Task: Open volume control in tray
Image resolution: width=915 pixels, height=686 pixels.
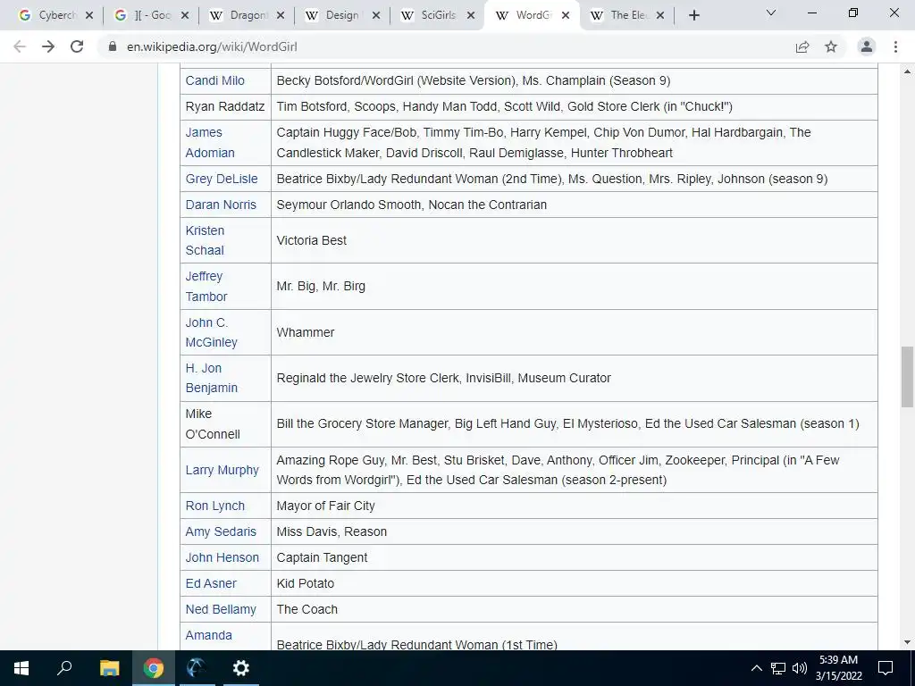Action: tap(800, 668)
